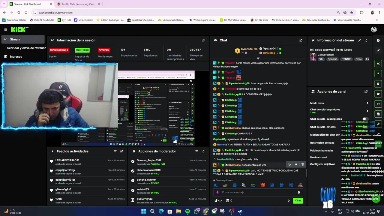Open the user avatar menu in Kick header

[x=373, y=29]
